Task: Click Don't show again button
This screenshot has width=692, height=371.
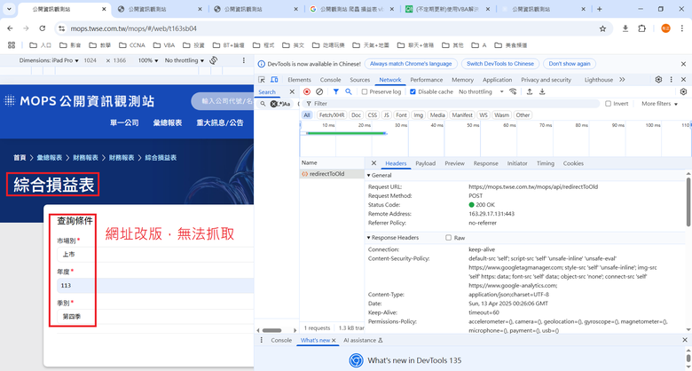Action: [x=570, y=64]
